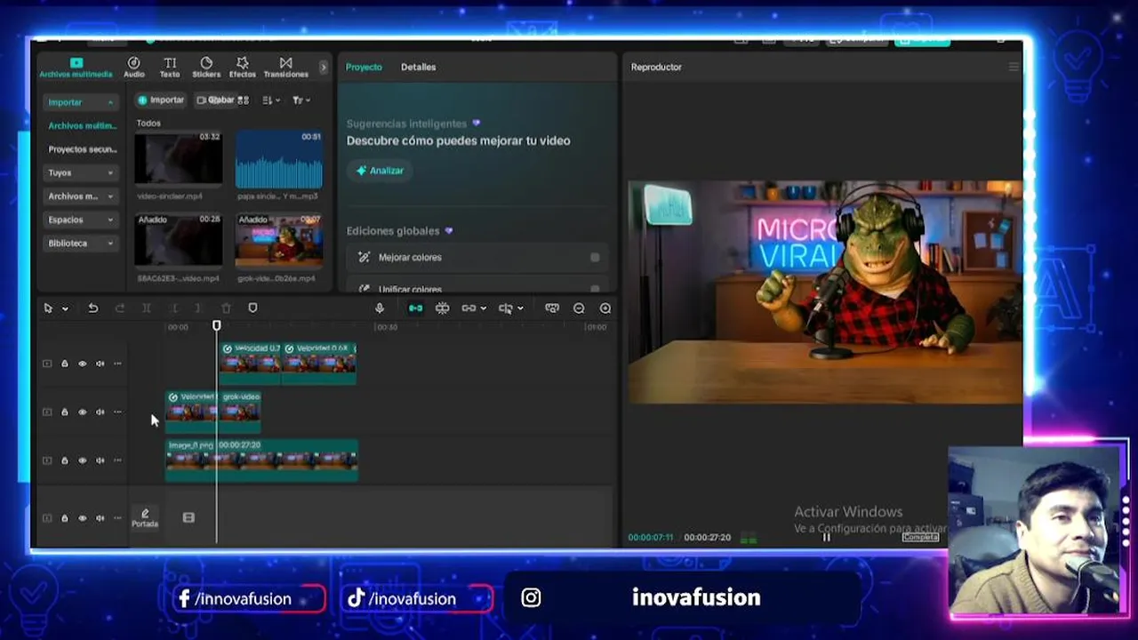Select the Image_0.png clip on the timeline
1138x640 pixels.
point(262,460)
